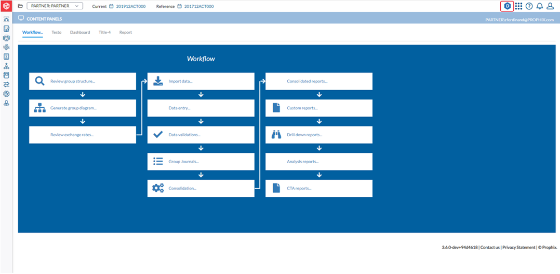Image resolution: width=560 pixels, height=274 pixels.
Task: Switch to the Report tab
Action: click(x=126, y=33)
